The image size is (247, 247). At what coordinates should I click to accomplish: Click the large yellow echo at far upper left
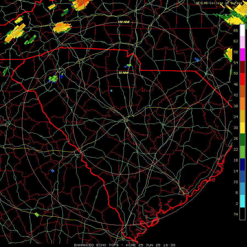[15, 33]
